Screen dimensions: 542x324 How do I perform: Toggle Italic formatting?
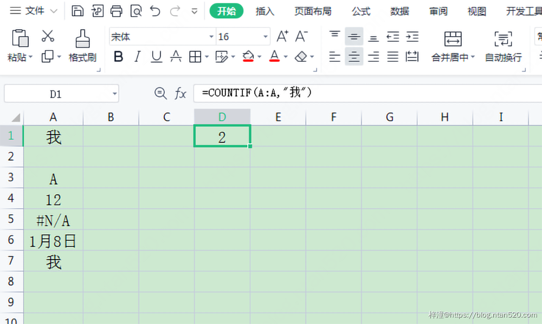[x=138, y=57]
